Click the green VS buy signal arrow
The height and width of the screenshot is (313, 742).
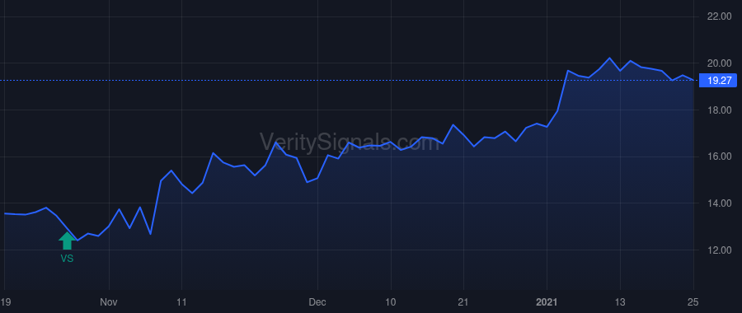coord(67,241)
